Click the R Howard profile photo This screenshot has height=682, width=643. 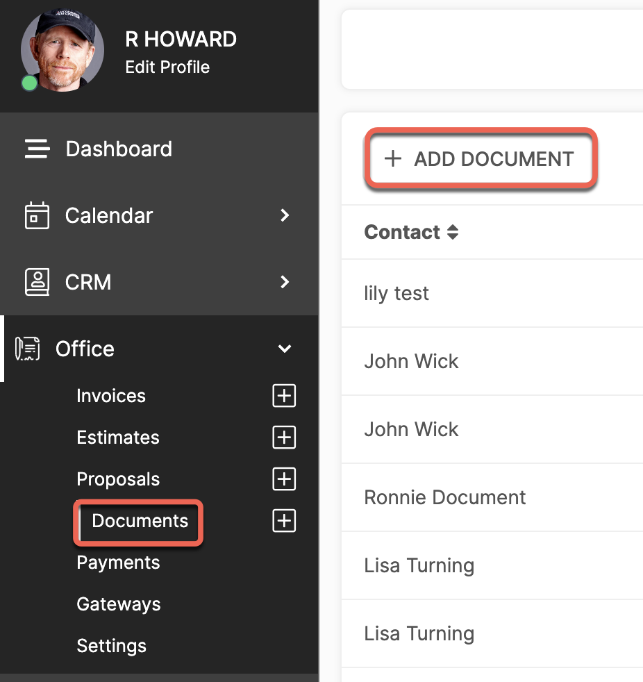[x=62, y=50]
